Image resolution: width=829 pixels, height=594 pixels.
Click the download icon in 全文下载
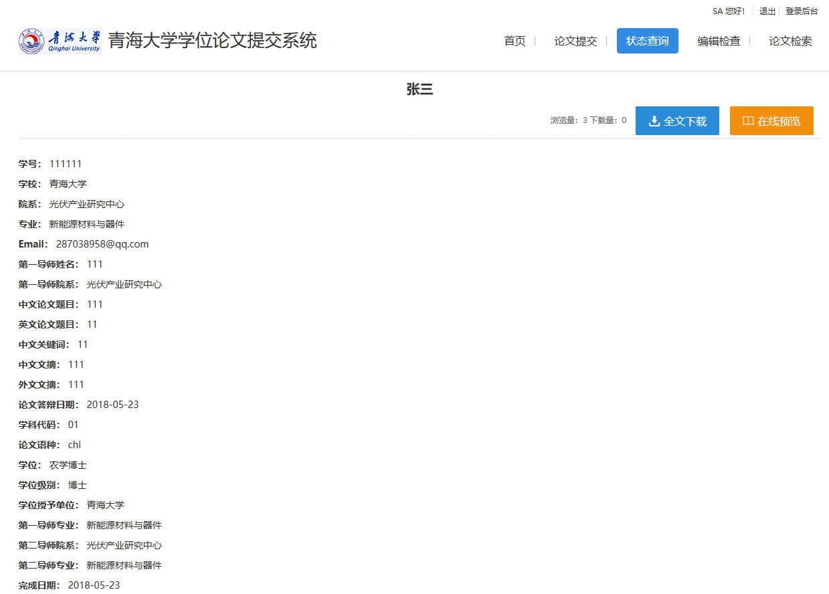[654, 121]
